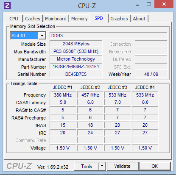The height and width of the screenshot is (175, 176).
Task: Click the Tools button
Action: [x=87, y=166]
